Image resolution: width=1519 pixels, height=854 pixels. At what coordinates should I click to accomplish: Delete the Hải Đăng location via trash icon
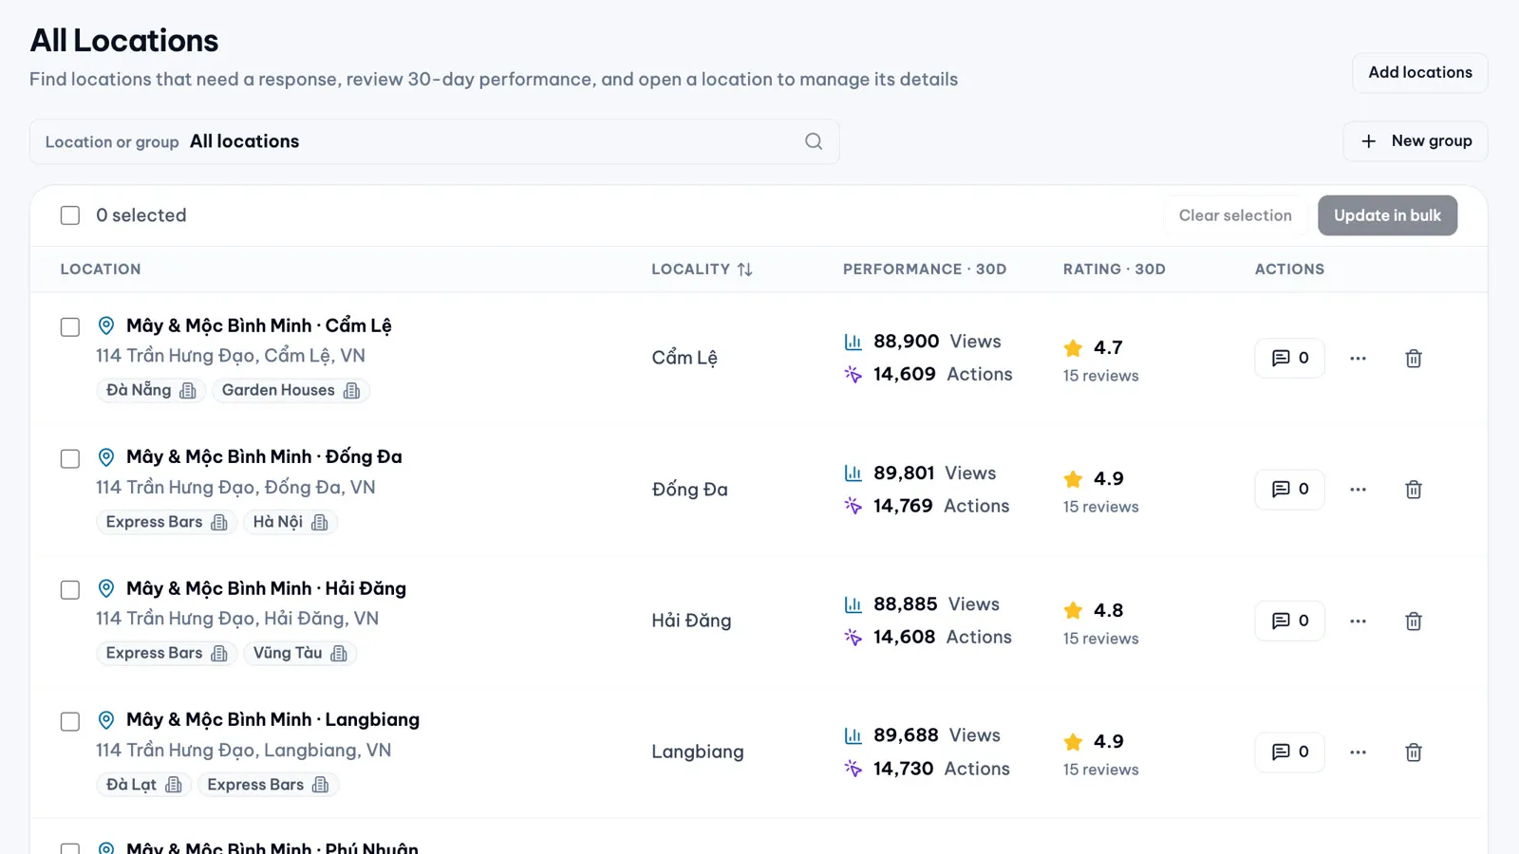(1414, 622)
